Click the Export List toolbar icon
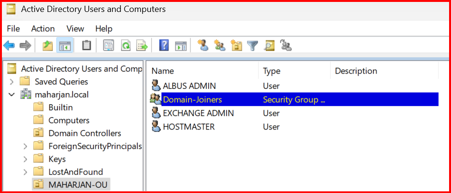This screenshot has height=193, width=451. coord(142,45)
